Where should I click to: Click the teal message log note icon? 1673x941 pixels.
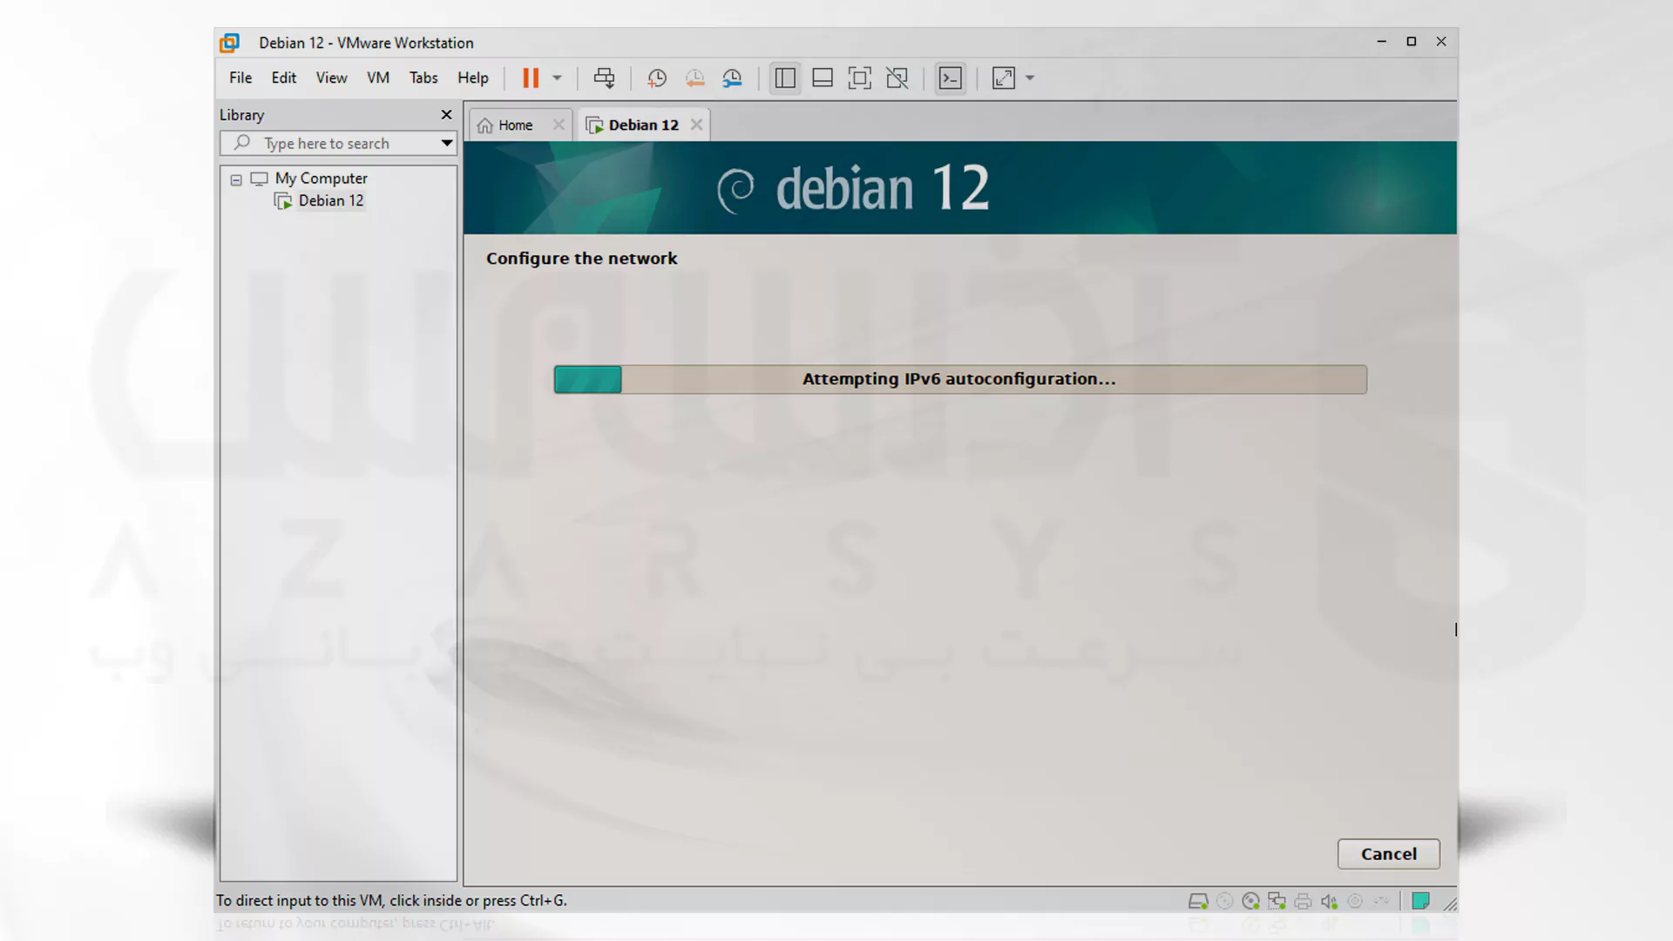[1420, 901]
